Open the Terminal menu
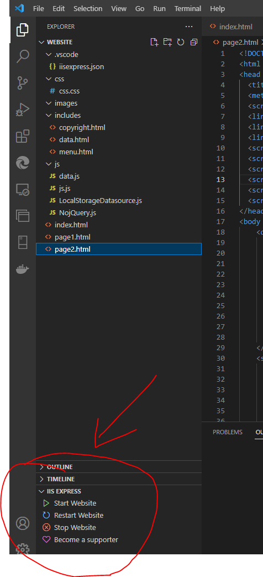 (x=188, y=8)
